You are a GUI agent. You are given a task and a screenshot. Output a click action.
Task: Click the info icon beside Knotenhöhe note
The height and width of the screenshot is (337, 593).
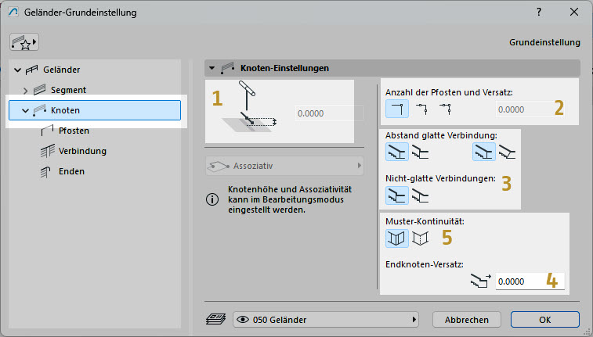pos(212,199)
